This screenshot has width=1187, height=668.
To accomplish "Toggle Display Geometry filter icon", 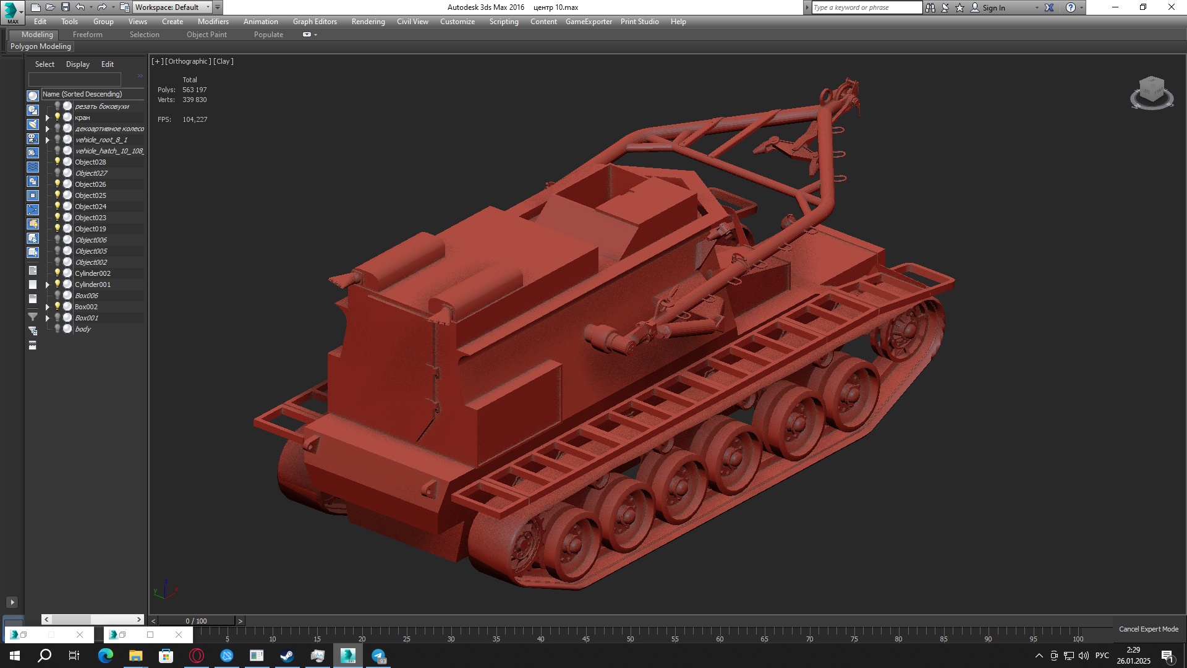I will [x=33, y=96].
